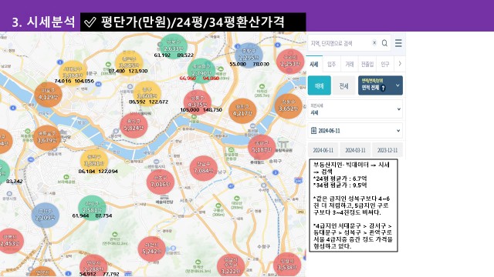Click the 2024-03-11 quick date button
494x277 pixels.
[355, 150]
